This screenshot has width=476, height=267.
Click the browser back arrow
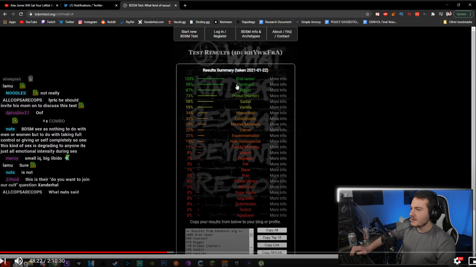5,14
